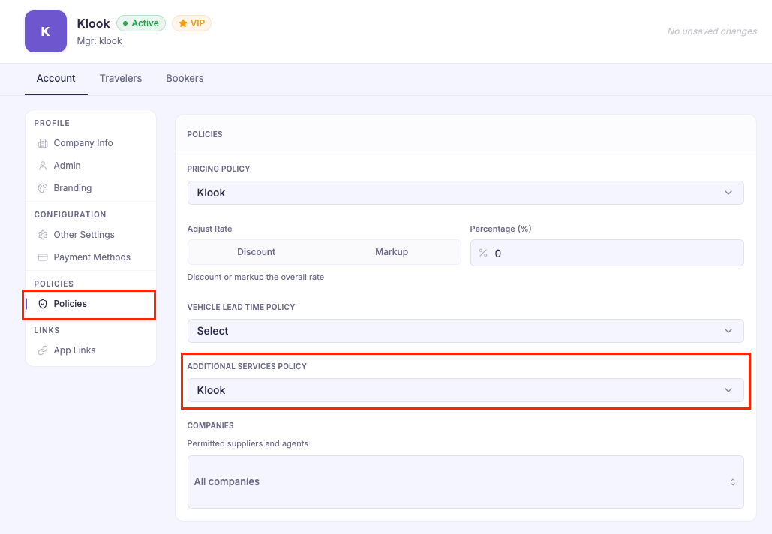Viewport: 772px width, 534px height.
Task: Click the Other Settings gear icon
Action: coord(43,235)
